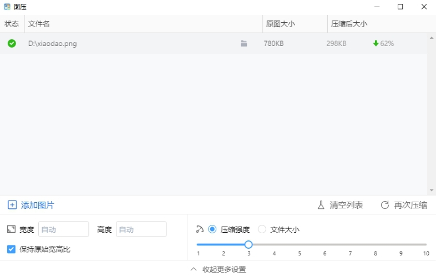Uncheck 保持原始宽高比 checkbox

click(11, 249)
